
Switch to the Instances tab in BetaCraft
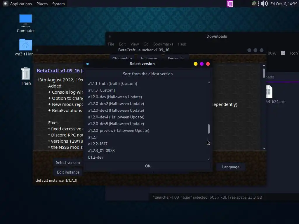coord(149,58)
